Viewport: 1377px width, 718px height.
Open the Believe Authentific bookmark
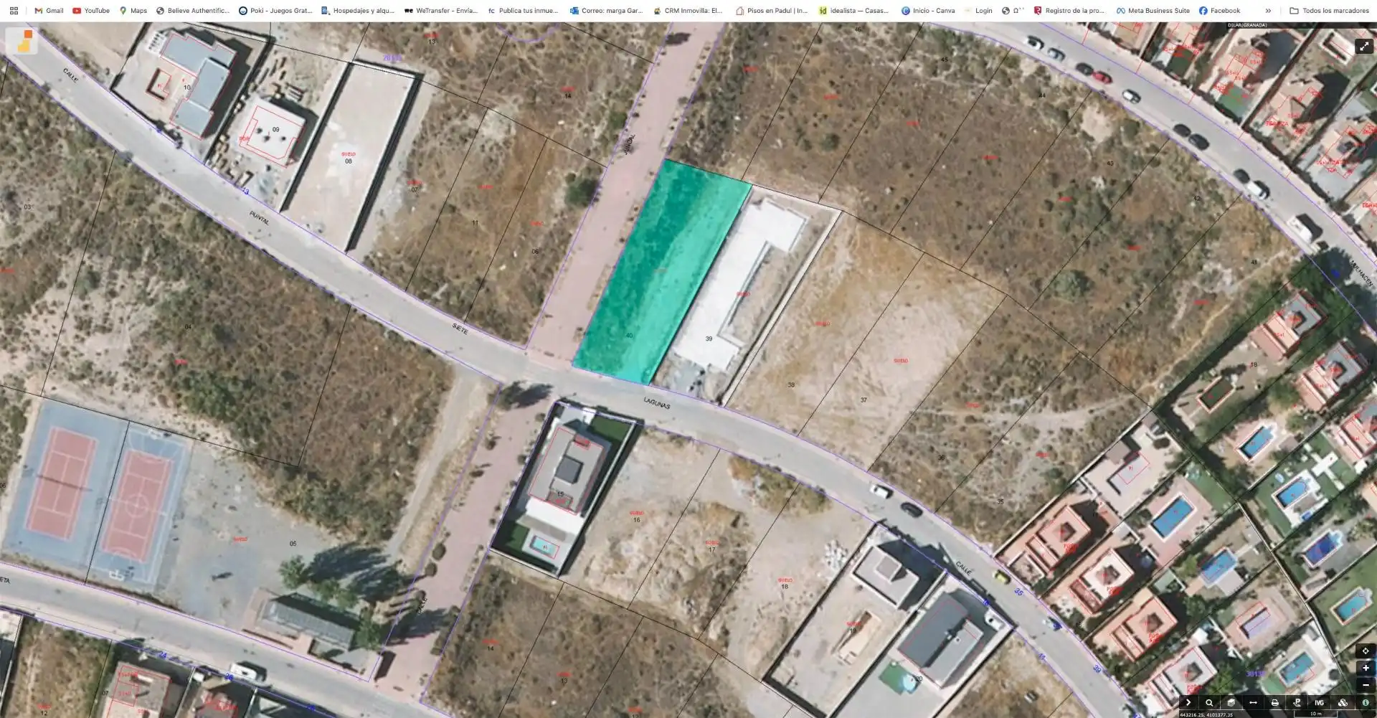pos(193,11)
